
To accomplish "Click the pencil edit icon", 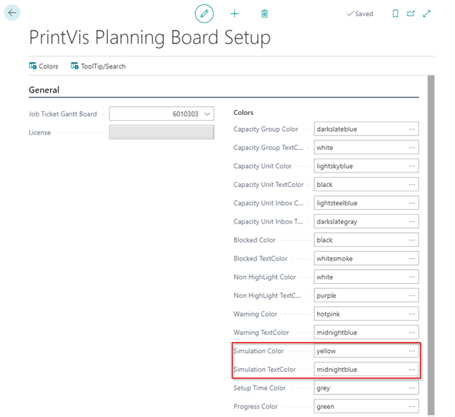I will tap(204, 13).
